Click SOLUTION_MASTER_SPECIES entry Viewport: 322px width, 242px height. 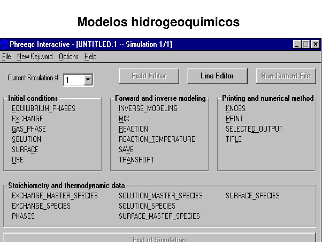pos(161,196)
